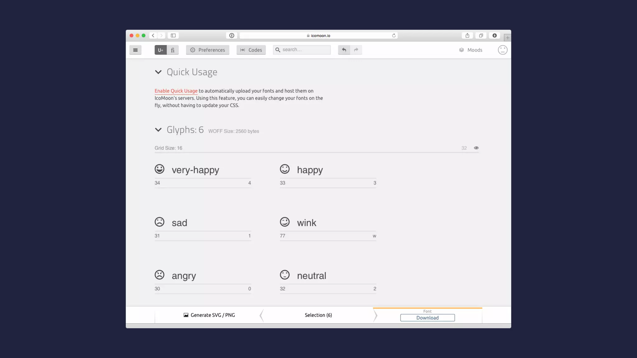Screen dimensions: 637x358
Task: Go to the Selection (6) tab
Action: point(318,315)
